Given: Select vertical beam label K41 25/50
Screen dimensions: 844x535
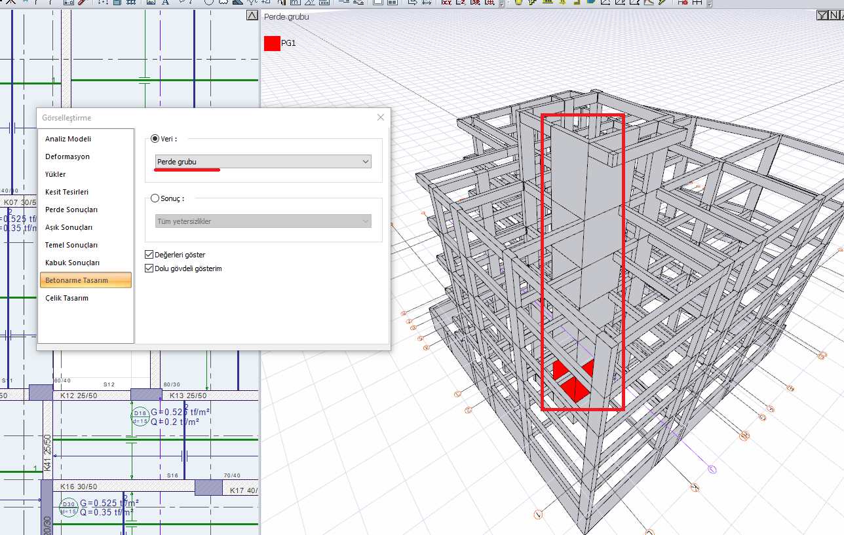Looking at the screenshot, I should click(x=48, y=452).
